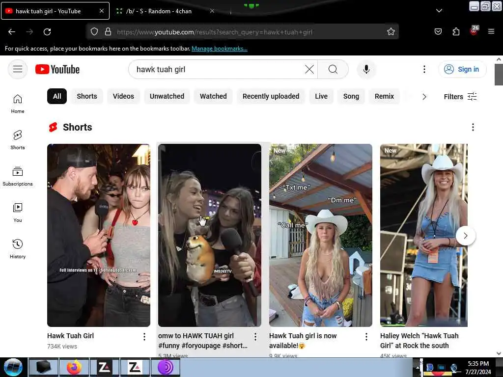Show more filter chips with right arrow
The height and width of the screenshot is (377, 503).
[424, 97]
